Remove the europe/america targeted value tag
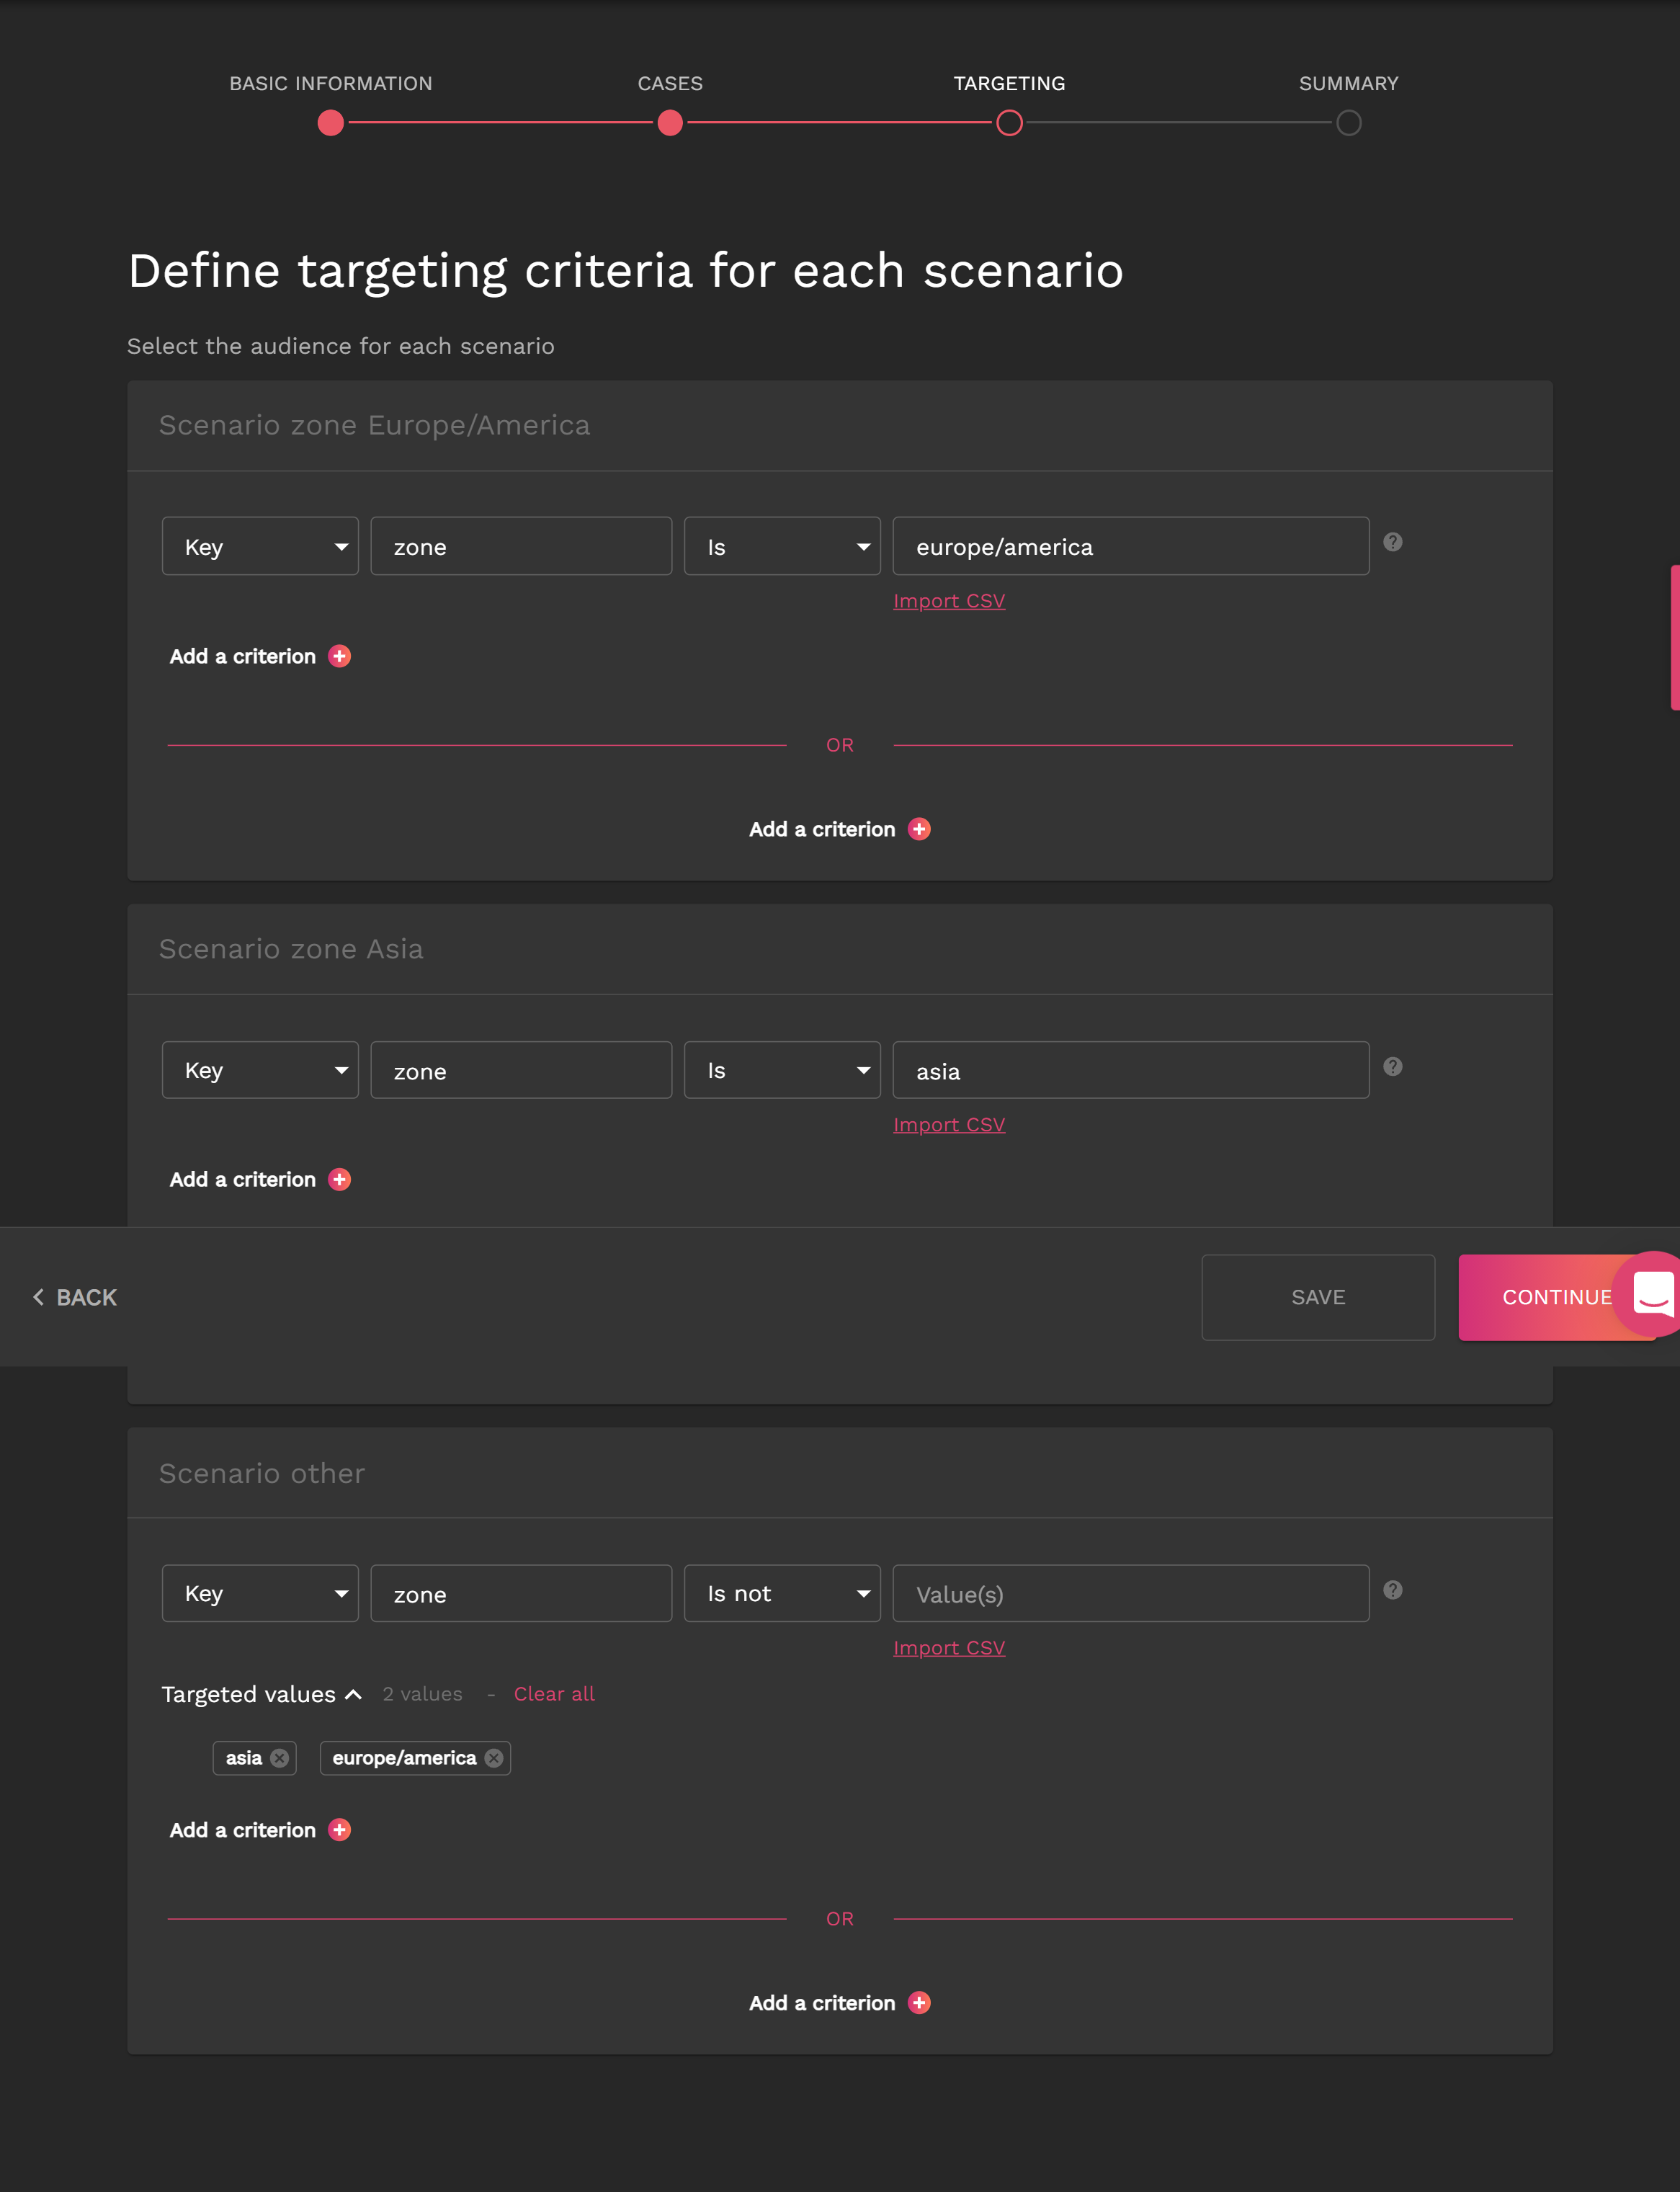The width and height of the screenshot is (1680, 2192). click(x=494, y=1758)
